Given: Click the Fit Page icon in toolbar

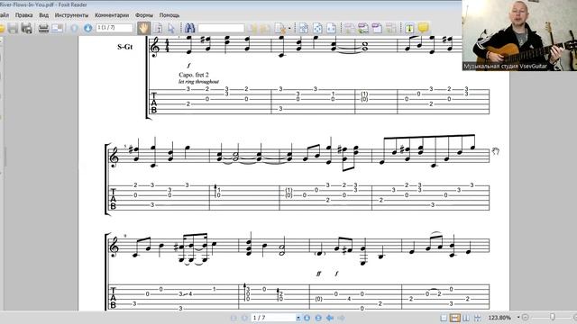Looking at the screenshot, I should click(317, 28).
